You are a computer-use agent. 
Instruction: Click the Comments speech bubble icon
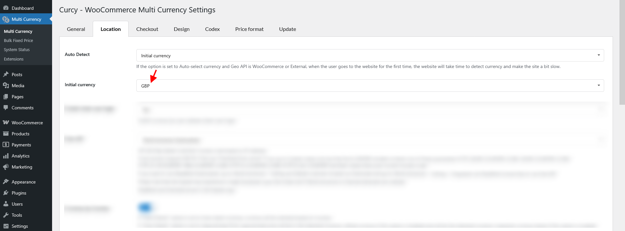point(6,108)
